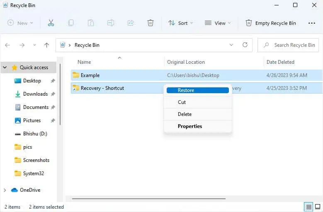Switch to Details view icon in status bar
Screen dimensions: 323x212
click(x=308, y=207)
